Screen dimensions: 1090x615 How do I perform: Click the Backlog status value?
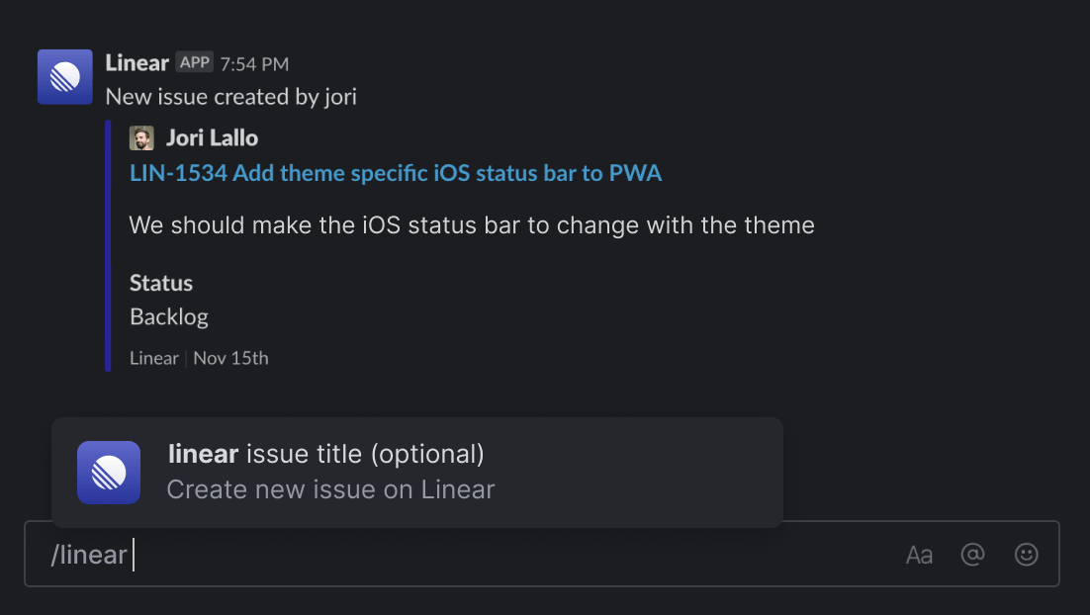[x=169, y=316]
